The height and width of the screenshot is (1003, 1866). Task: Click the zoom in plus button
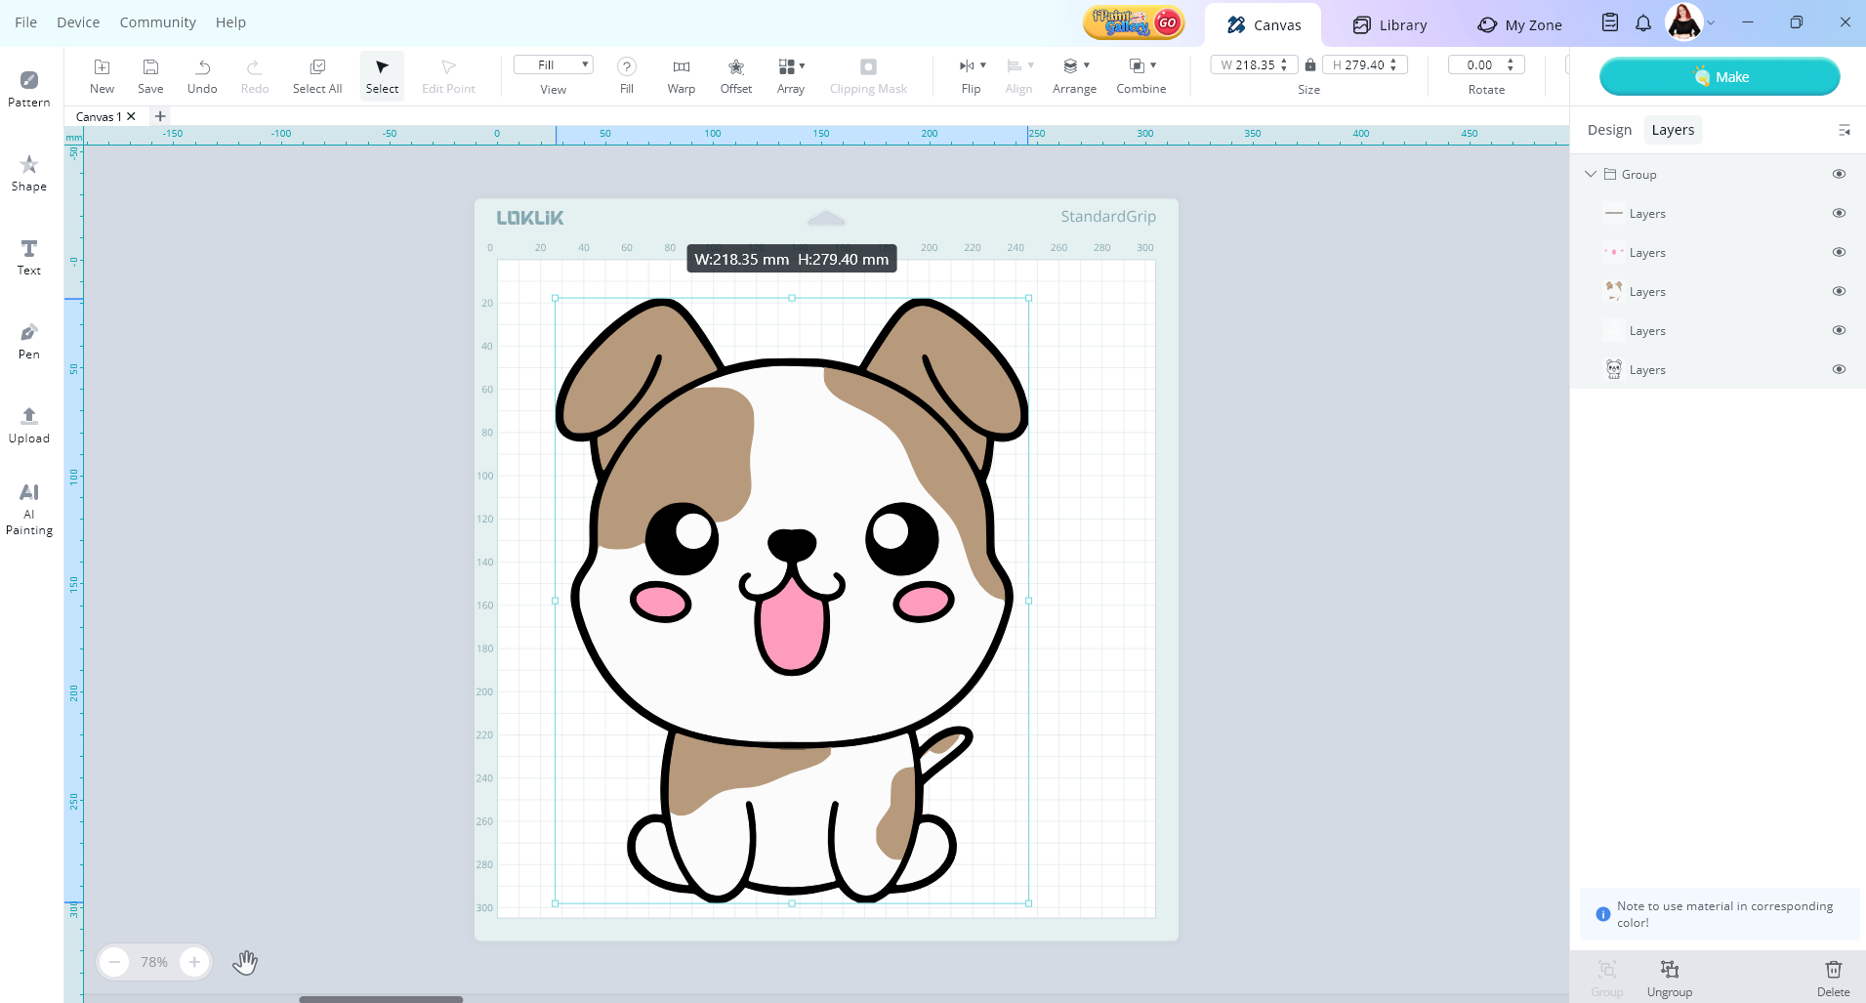[x=194, y=962]
